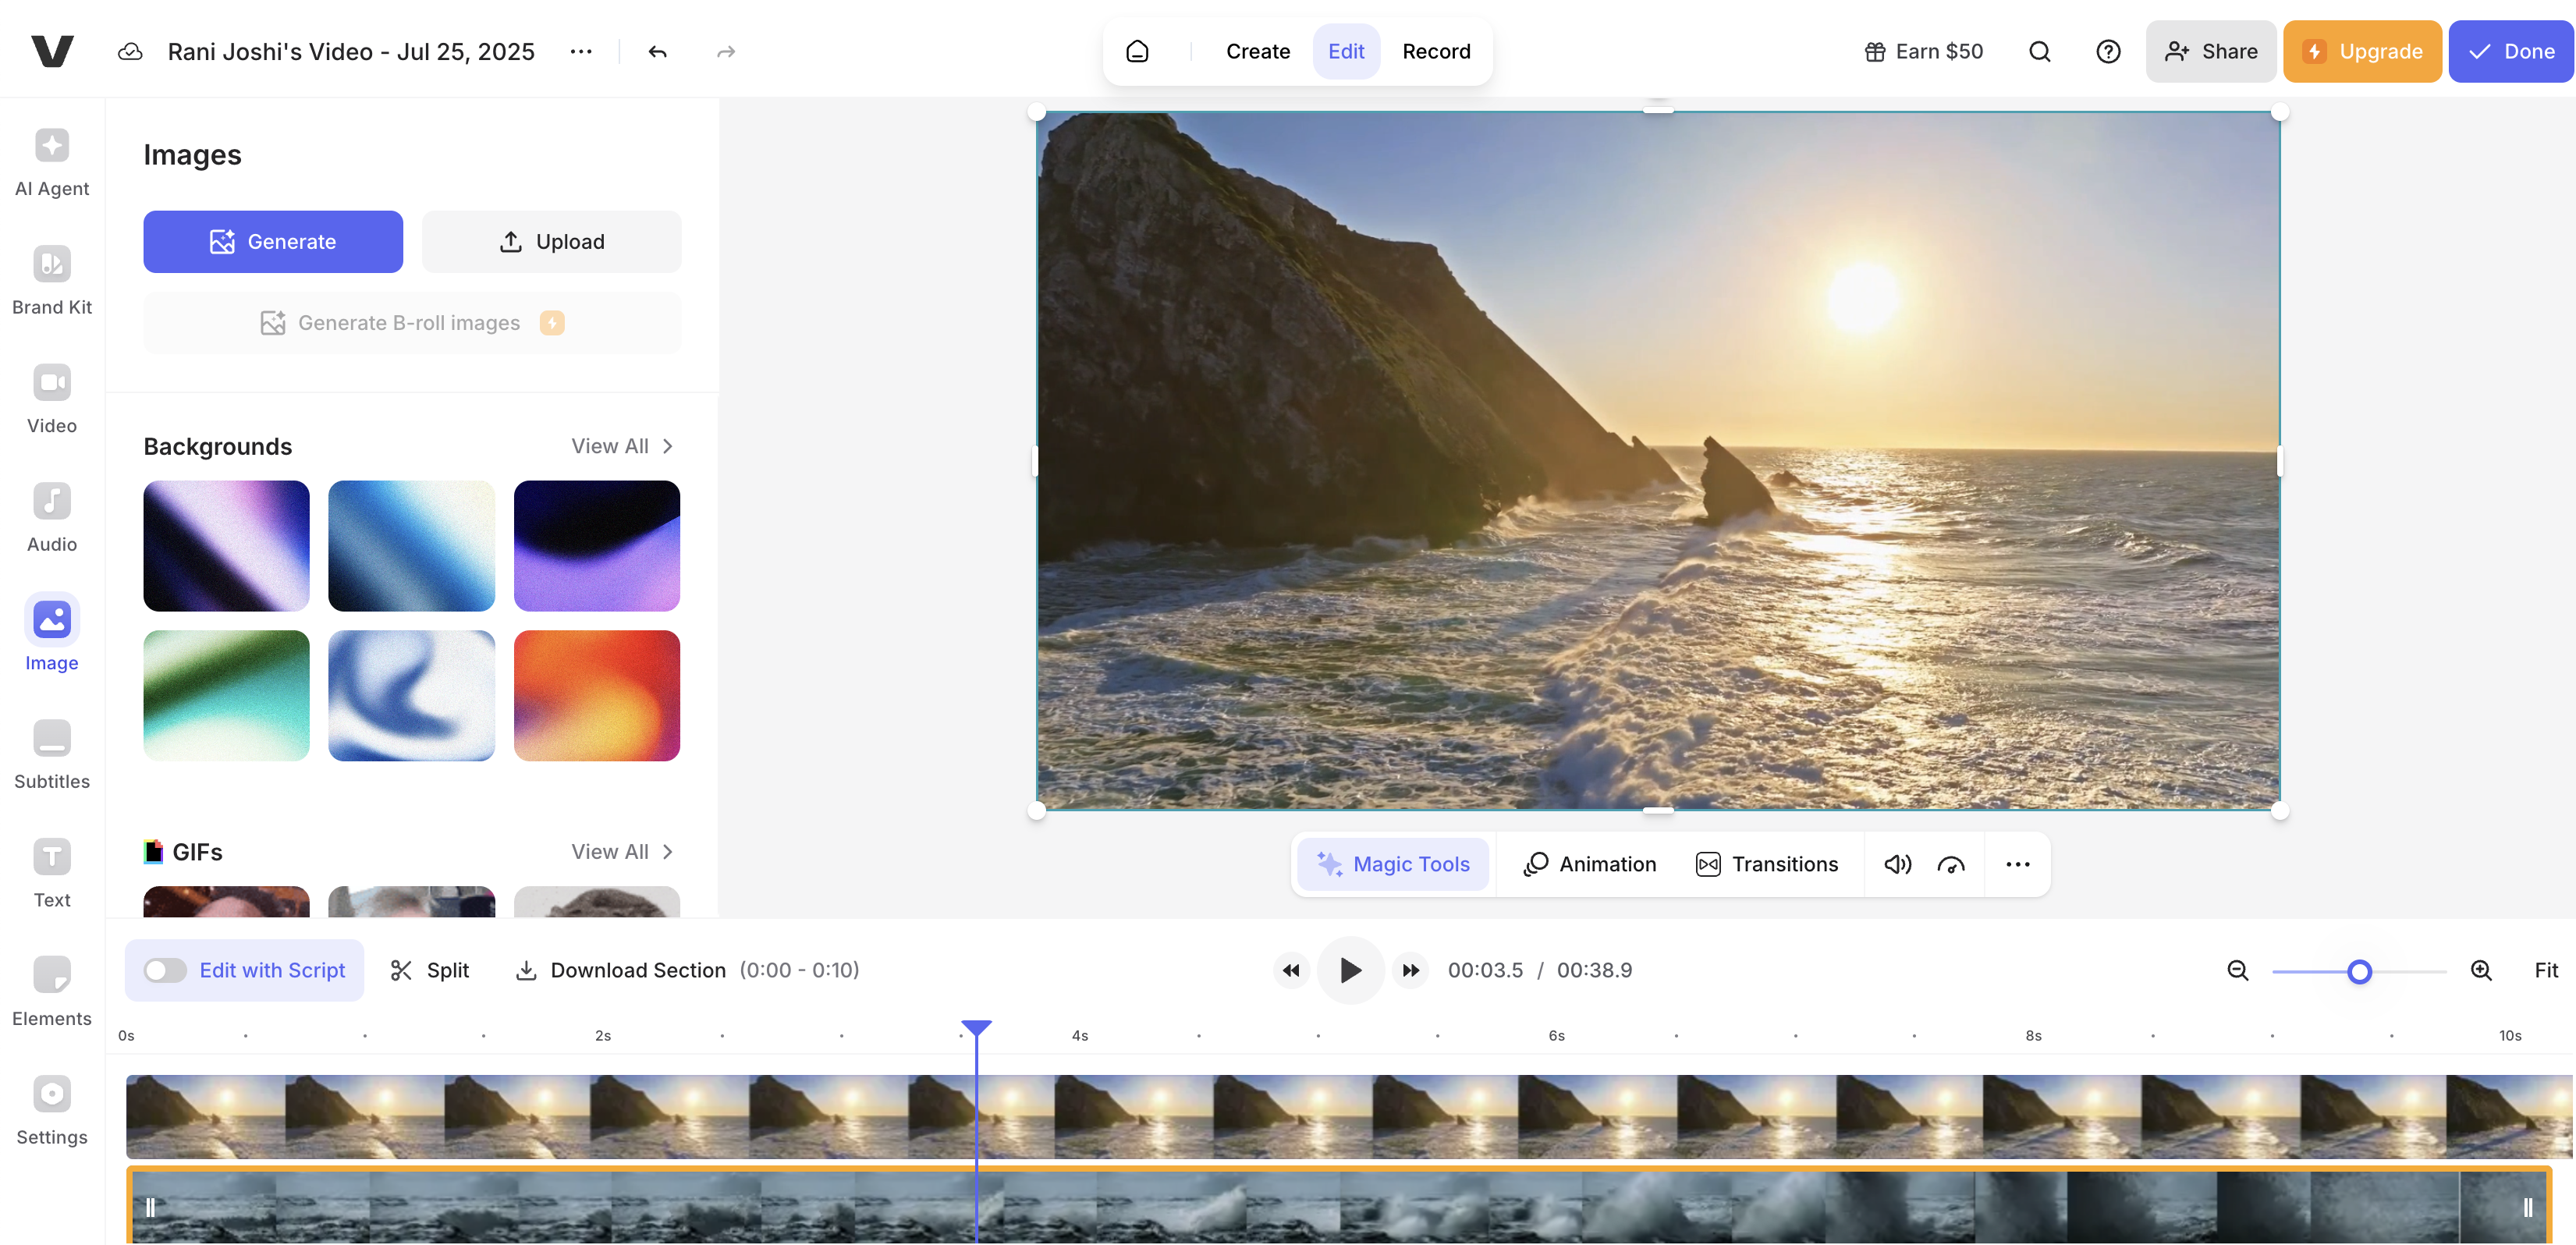The image size is (2576, 1245).
Task: Open the Text sidebar panel
Action: (52, 872)
